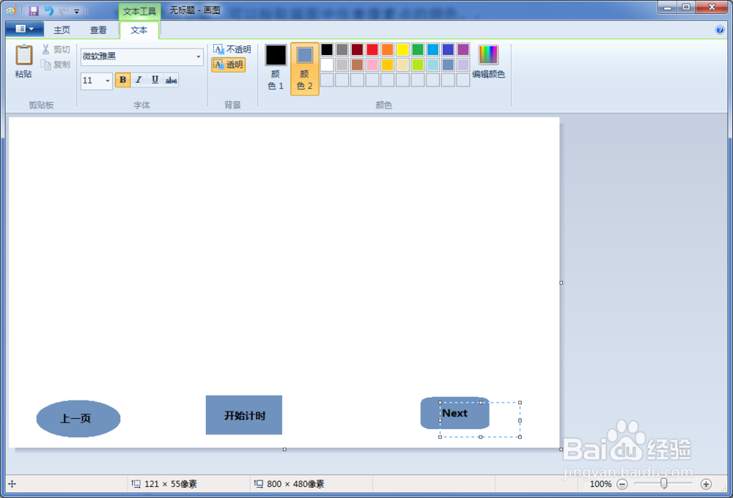Pick the yellow palette swatch

pos(402,49)
